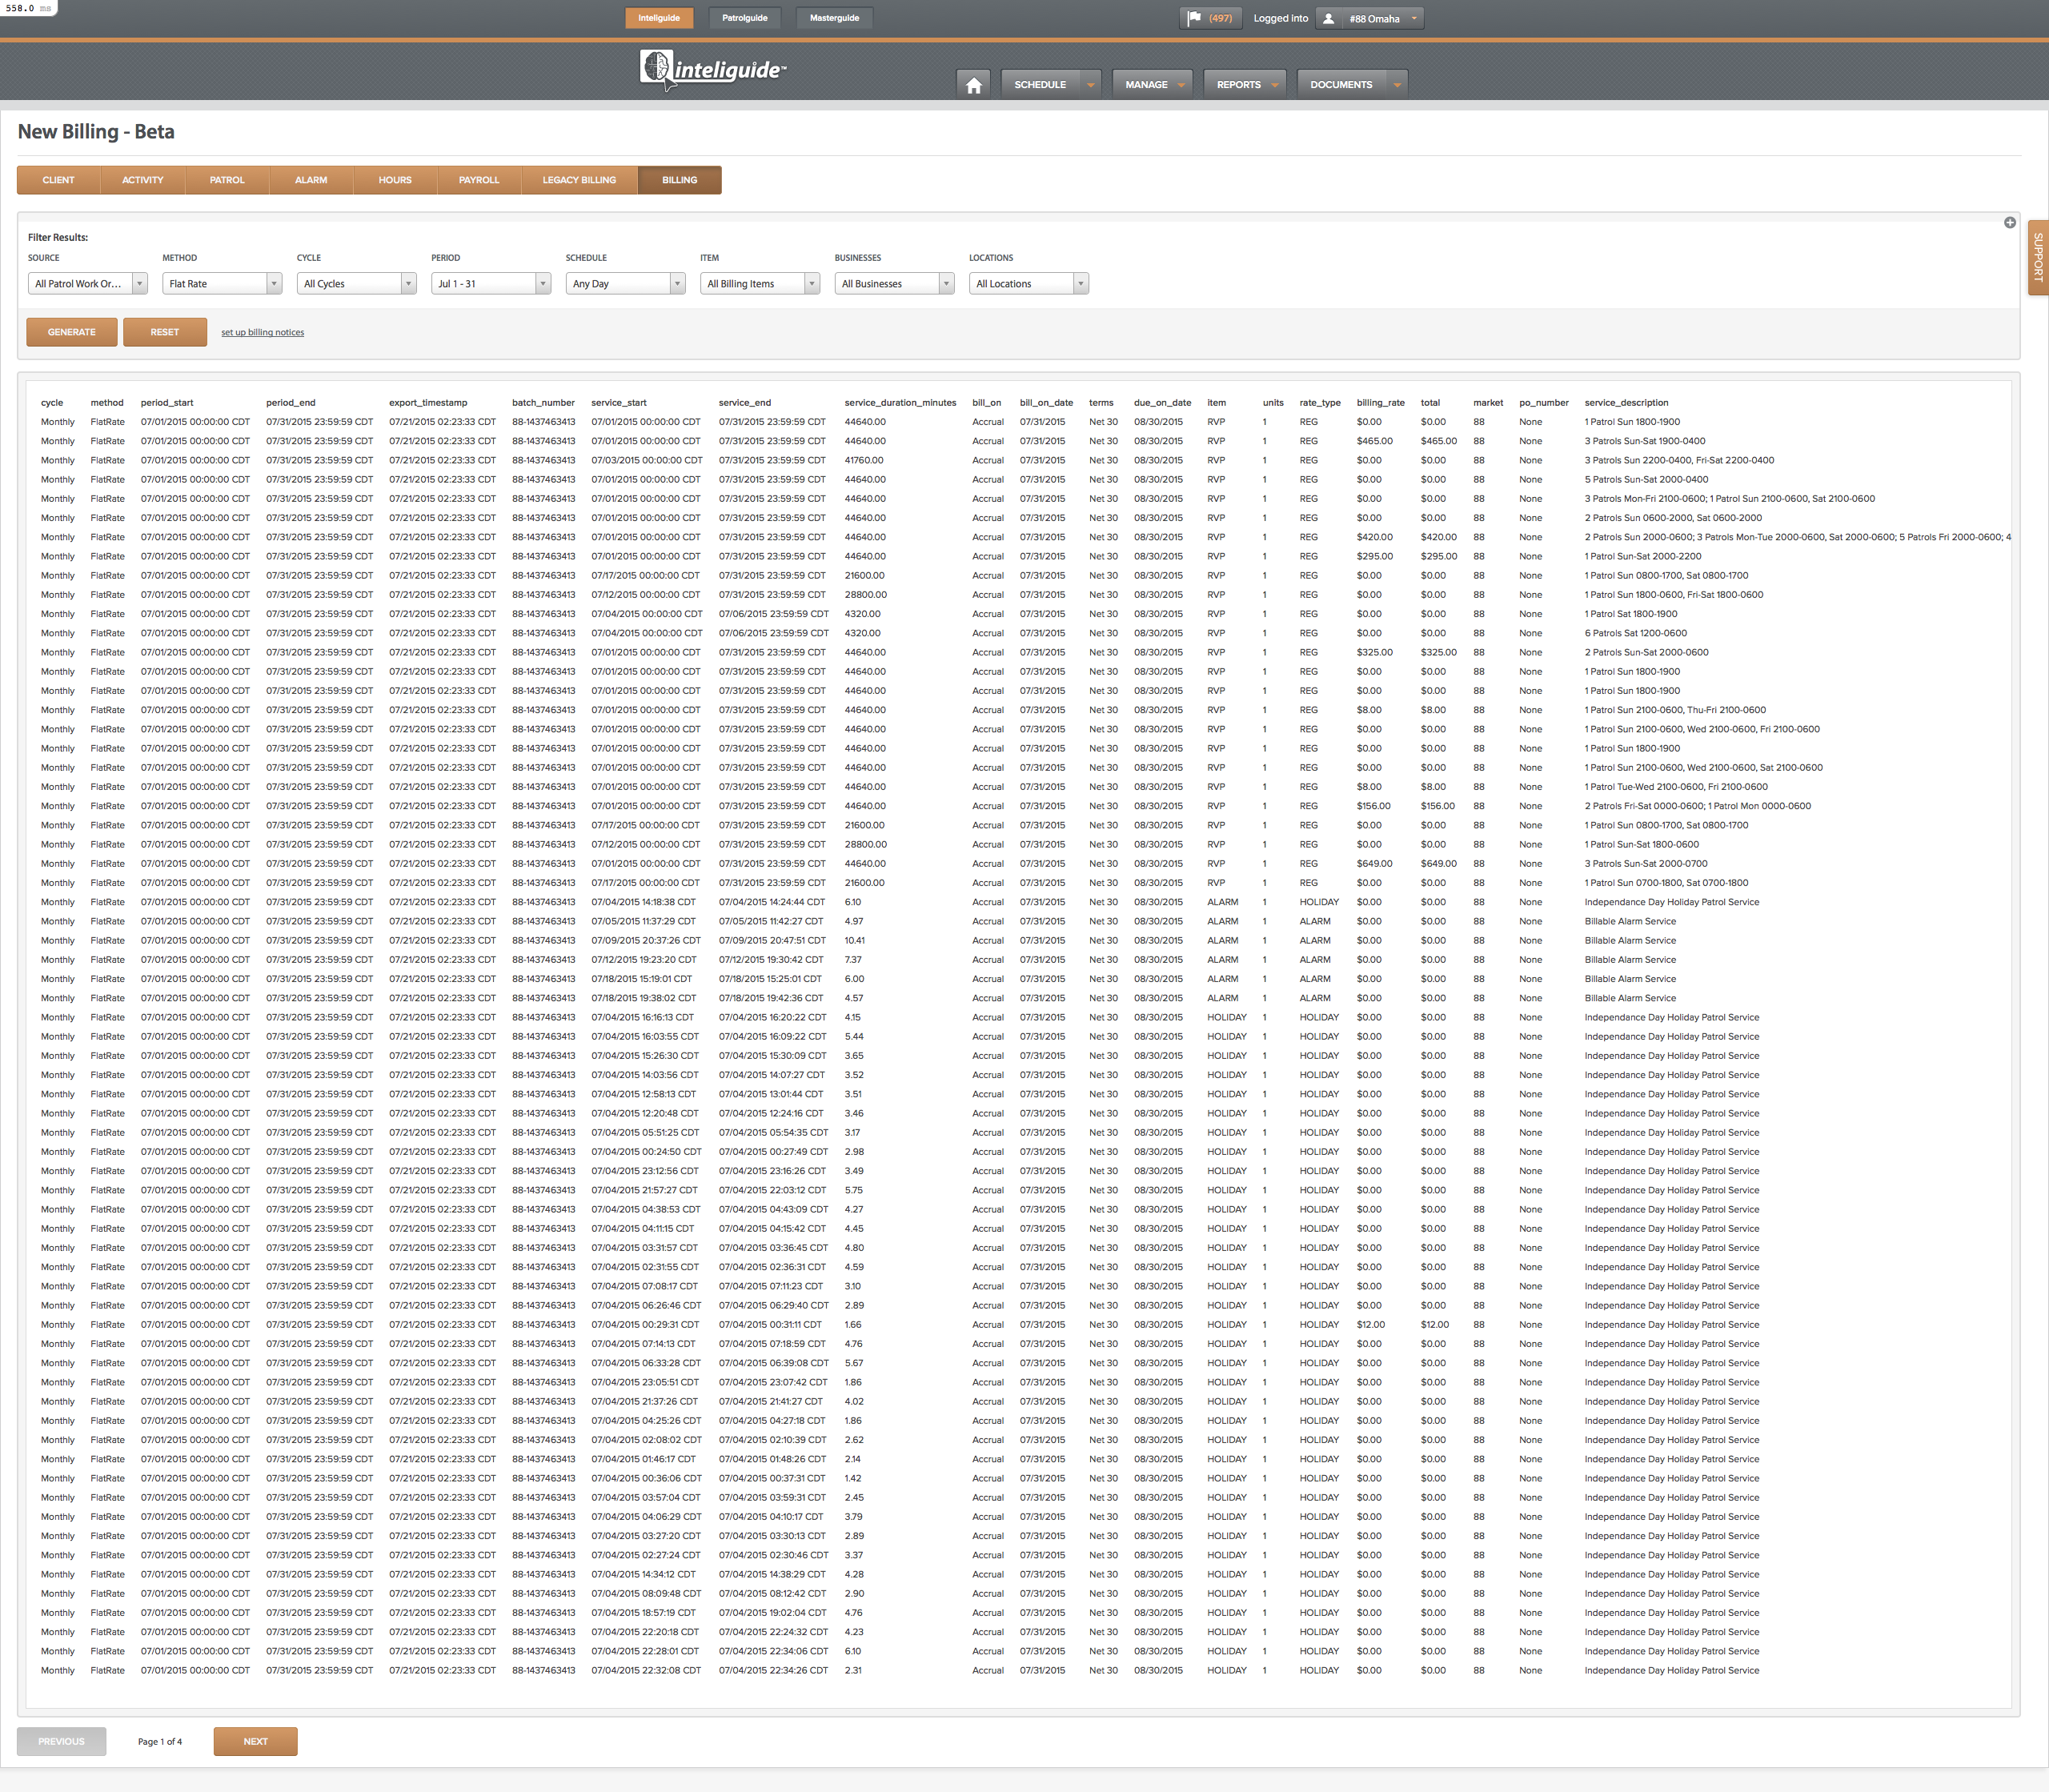Viewport: 2049px width, 1792px height.
Task: Select the Billing tab
Action: pos(679,180)
